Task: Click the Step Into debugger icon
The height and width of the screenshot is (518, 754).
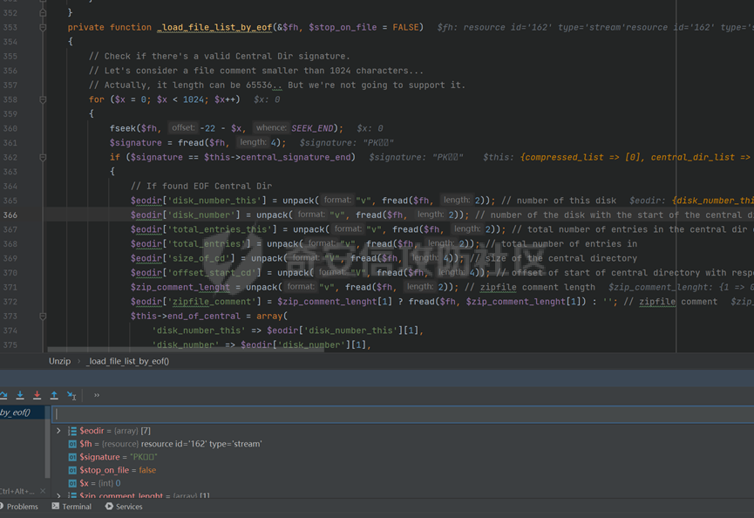Action: [20, 395]
